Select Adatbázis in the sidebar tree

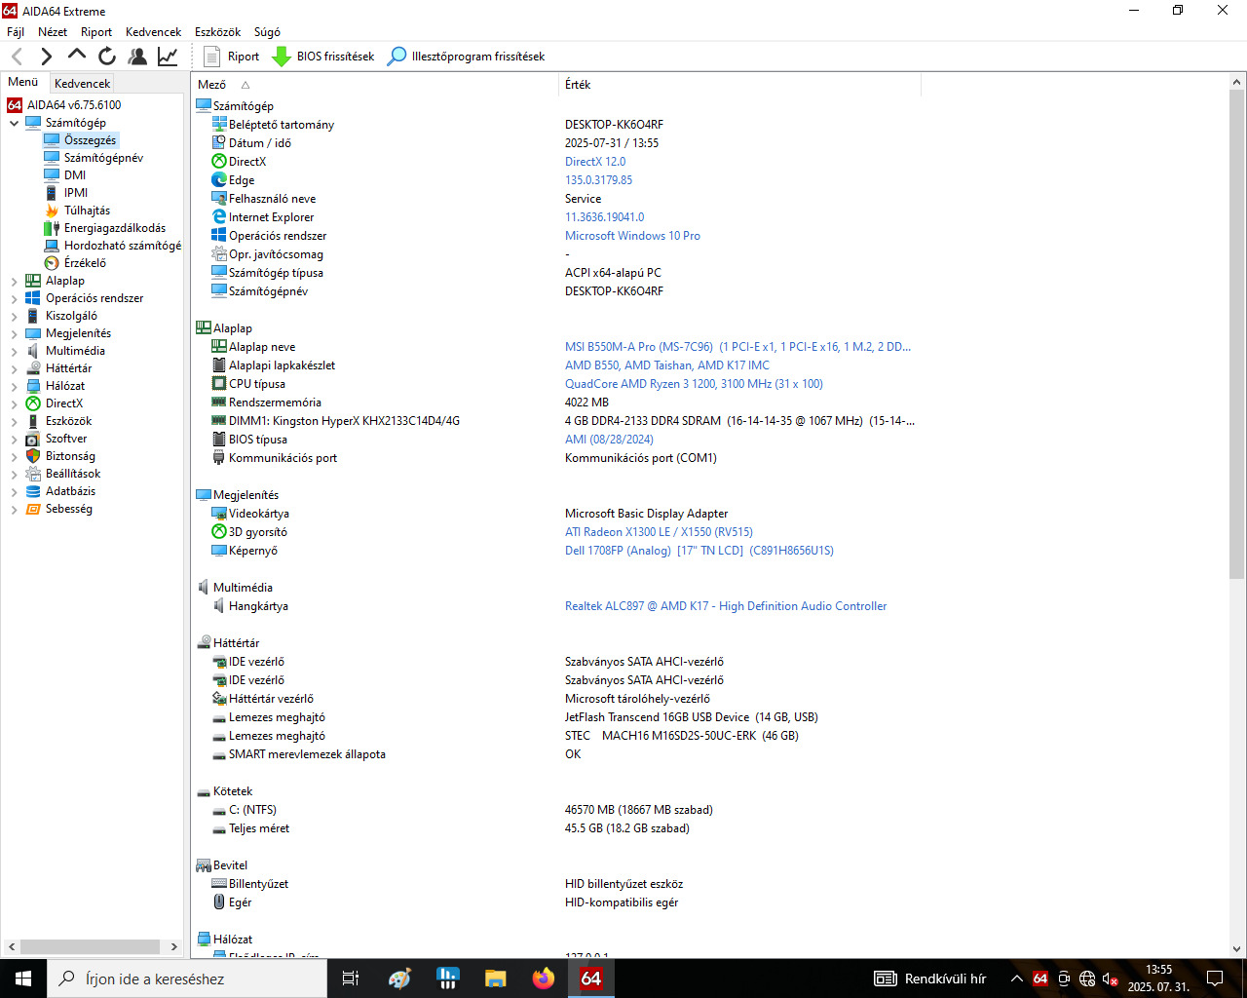(x=70, y=491)
